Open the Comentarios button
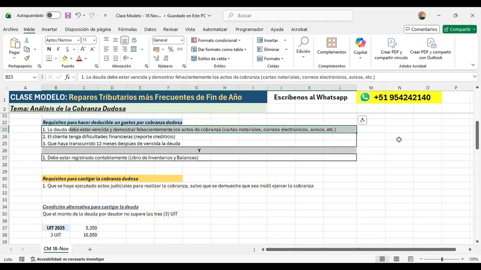Image resolution: width=481 pixels, height=270 pixels. 421,29
